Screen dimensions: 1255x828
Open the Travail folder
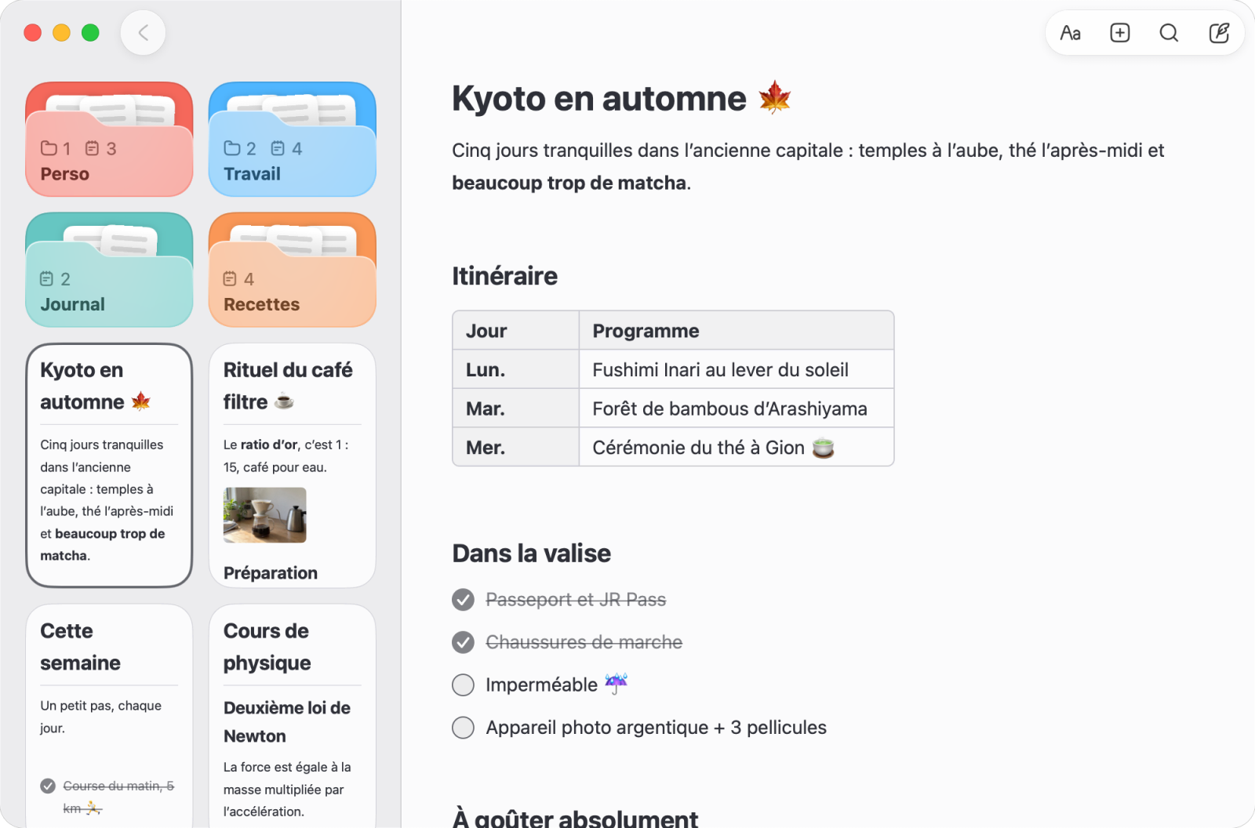coord(293,139)
